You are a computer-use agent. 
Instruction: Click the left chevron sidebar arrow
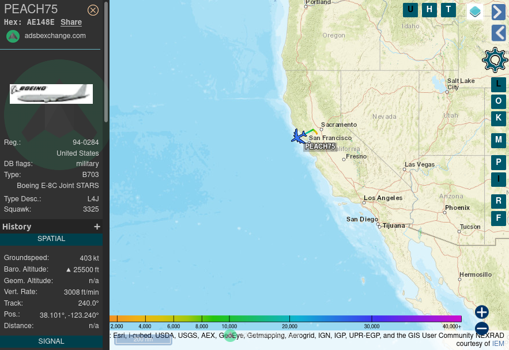499,33
